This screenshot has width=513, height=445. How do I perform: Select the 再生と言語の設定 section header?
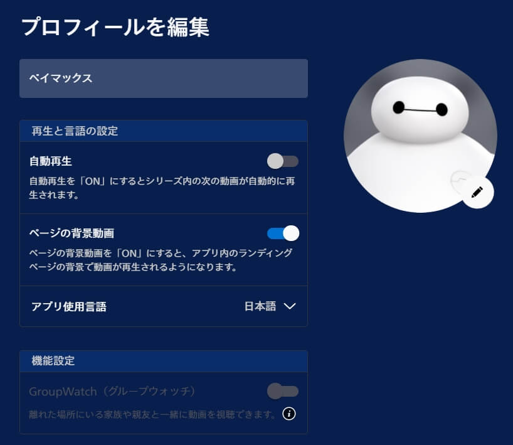coord(164,131)
